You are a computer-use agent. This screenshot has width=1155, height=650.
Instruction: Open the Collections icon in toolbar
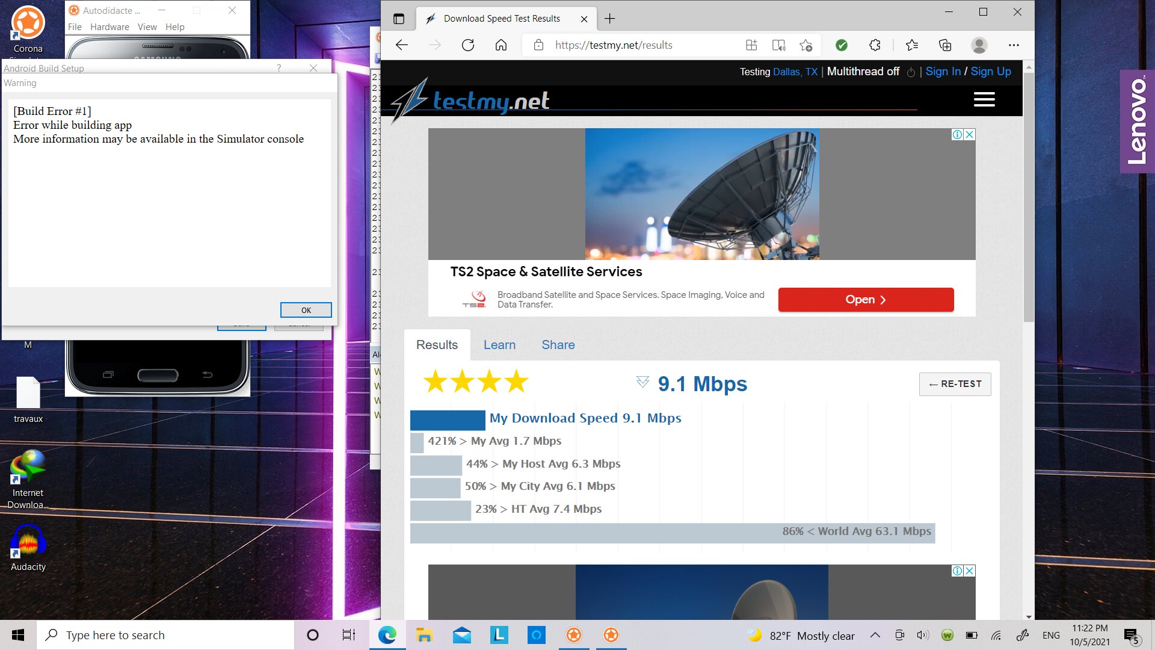pyautogui.click(x=945, y=45)
